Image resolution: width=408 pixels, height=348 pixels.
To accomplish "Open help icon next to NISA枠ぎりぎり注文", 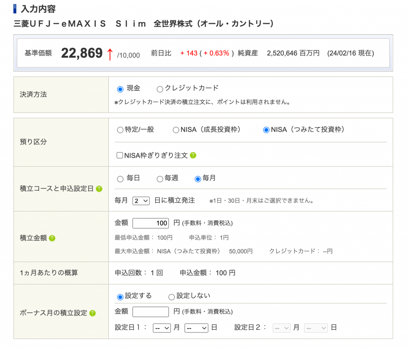I will pos(194,155).
